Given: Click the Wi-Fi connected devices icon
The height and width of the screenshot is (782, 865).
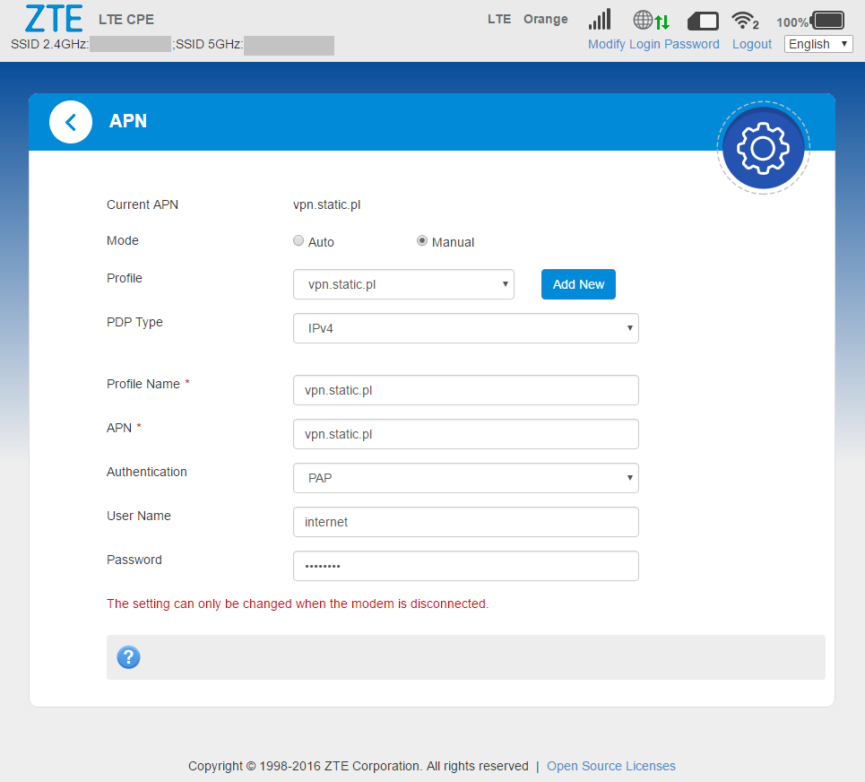Looking at the screenshot, I should pos(745,20).
